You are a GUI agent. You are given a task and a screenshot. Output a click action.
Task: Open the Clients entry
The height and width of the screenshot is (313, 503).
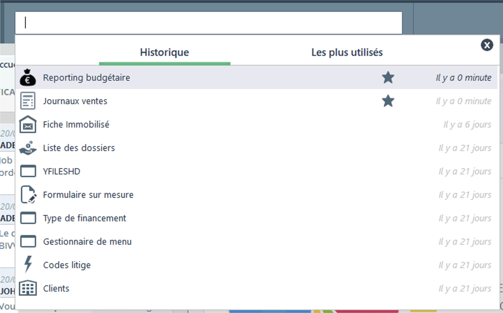click(56, 288)
